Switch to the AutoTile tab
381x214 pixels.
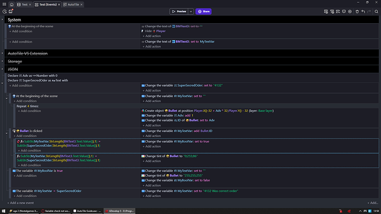[73, 4]
